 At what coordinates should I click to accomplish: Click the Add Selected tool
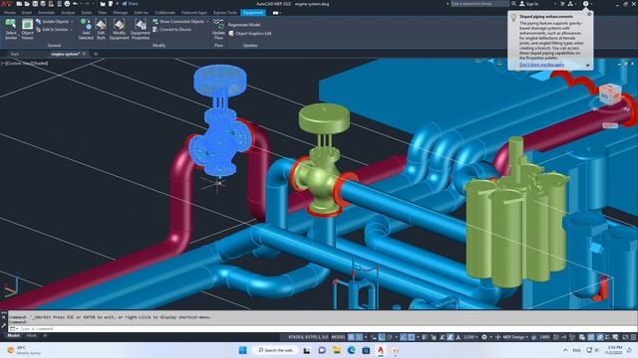click(x=86, y=29)
